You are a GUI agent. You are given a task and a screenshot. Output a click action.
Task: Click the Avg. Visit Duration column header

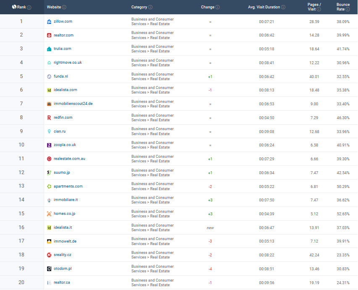pos(264,7)
